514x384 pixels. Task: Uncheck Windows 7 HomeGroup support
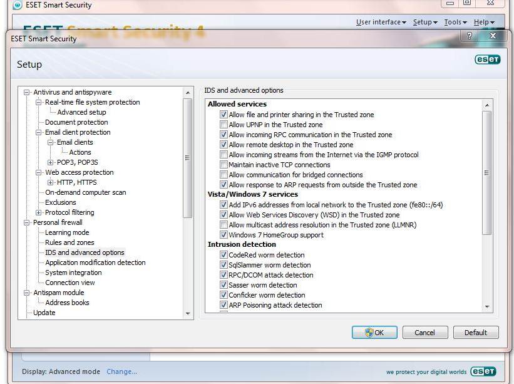(x=224, y=235)
